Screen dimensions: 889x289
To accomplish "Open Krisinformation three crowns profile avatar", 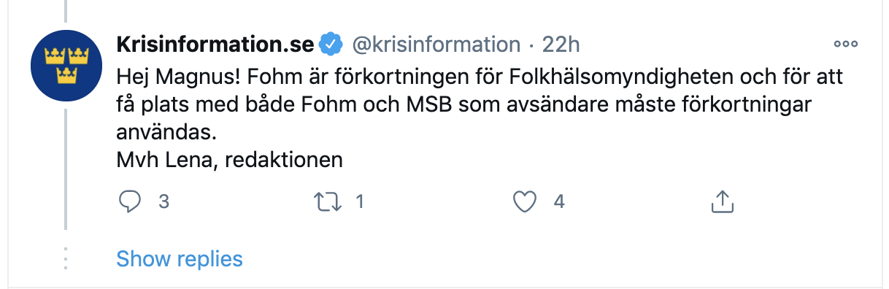I will tap(66, 66).
